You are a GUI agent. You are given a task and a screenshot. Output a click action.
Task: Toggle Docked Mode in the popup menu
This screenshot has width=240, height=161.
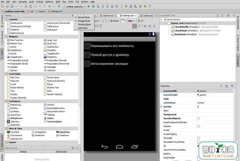[84, 21]
